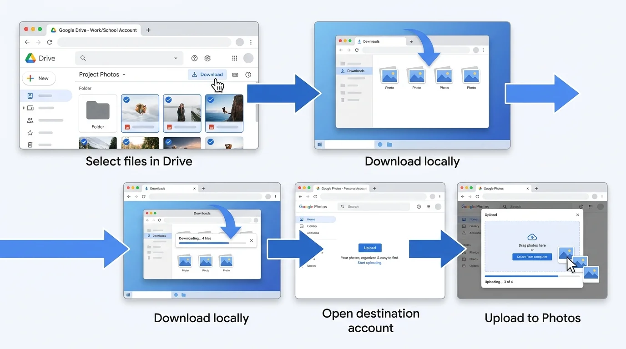Expand the Project Photos folder dropdown

[x=124, y=75]
